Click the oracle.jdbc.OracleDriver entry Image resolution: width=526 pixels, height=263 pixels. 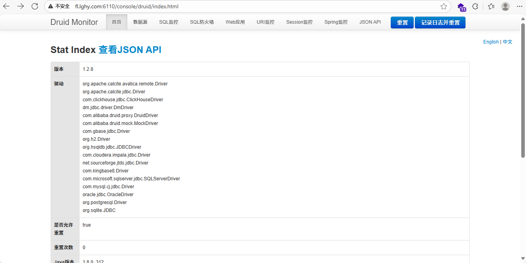(x=108, y=195)
